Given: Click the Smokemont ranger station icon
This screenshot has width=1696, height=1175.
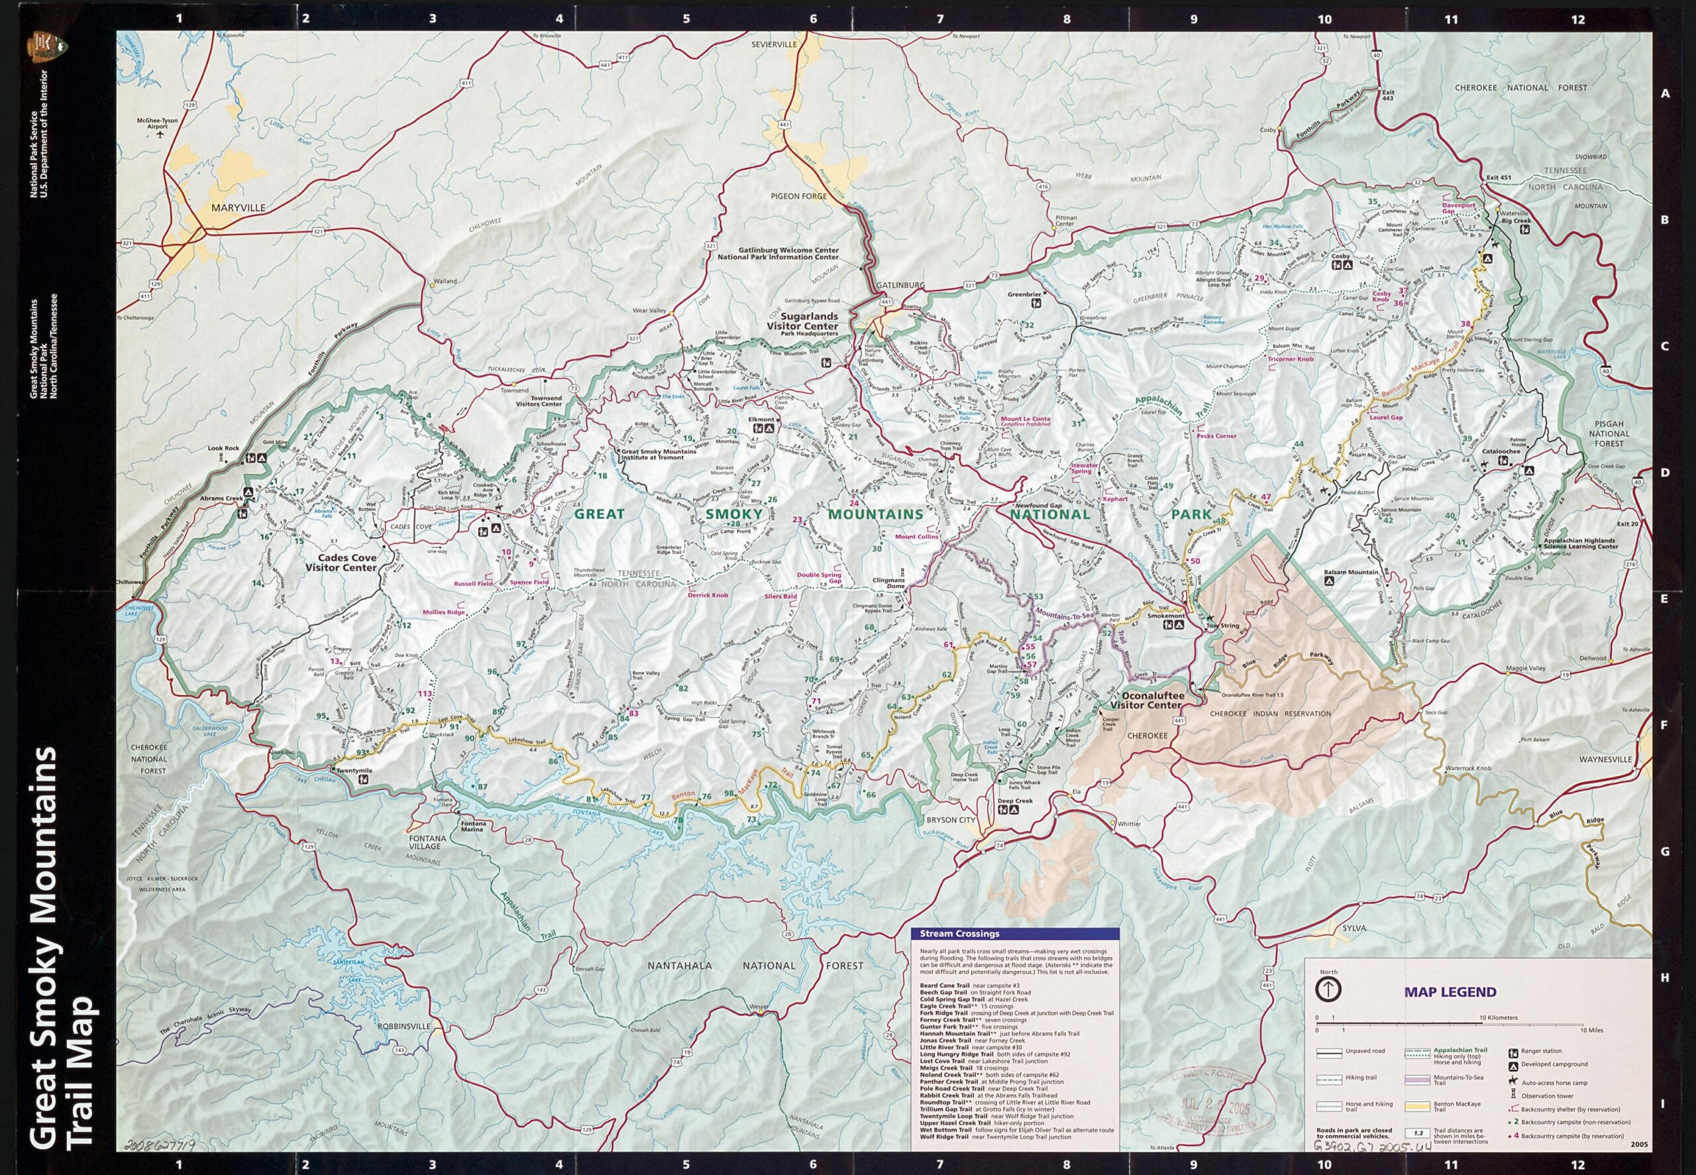Looking at the screenshot, I should 1169,624.
